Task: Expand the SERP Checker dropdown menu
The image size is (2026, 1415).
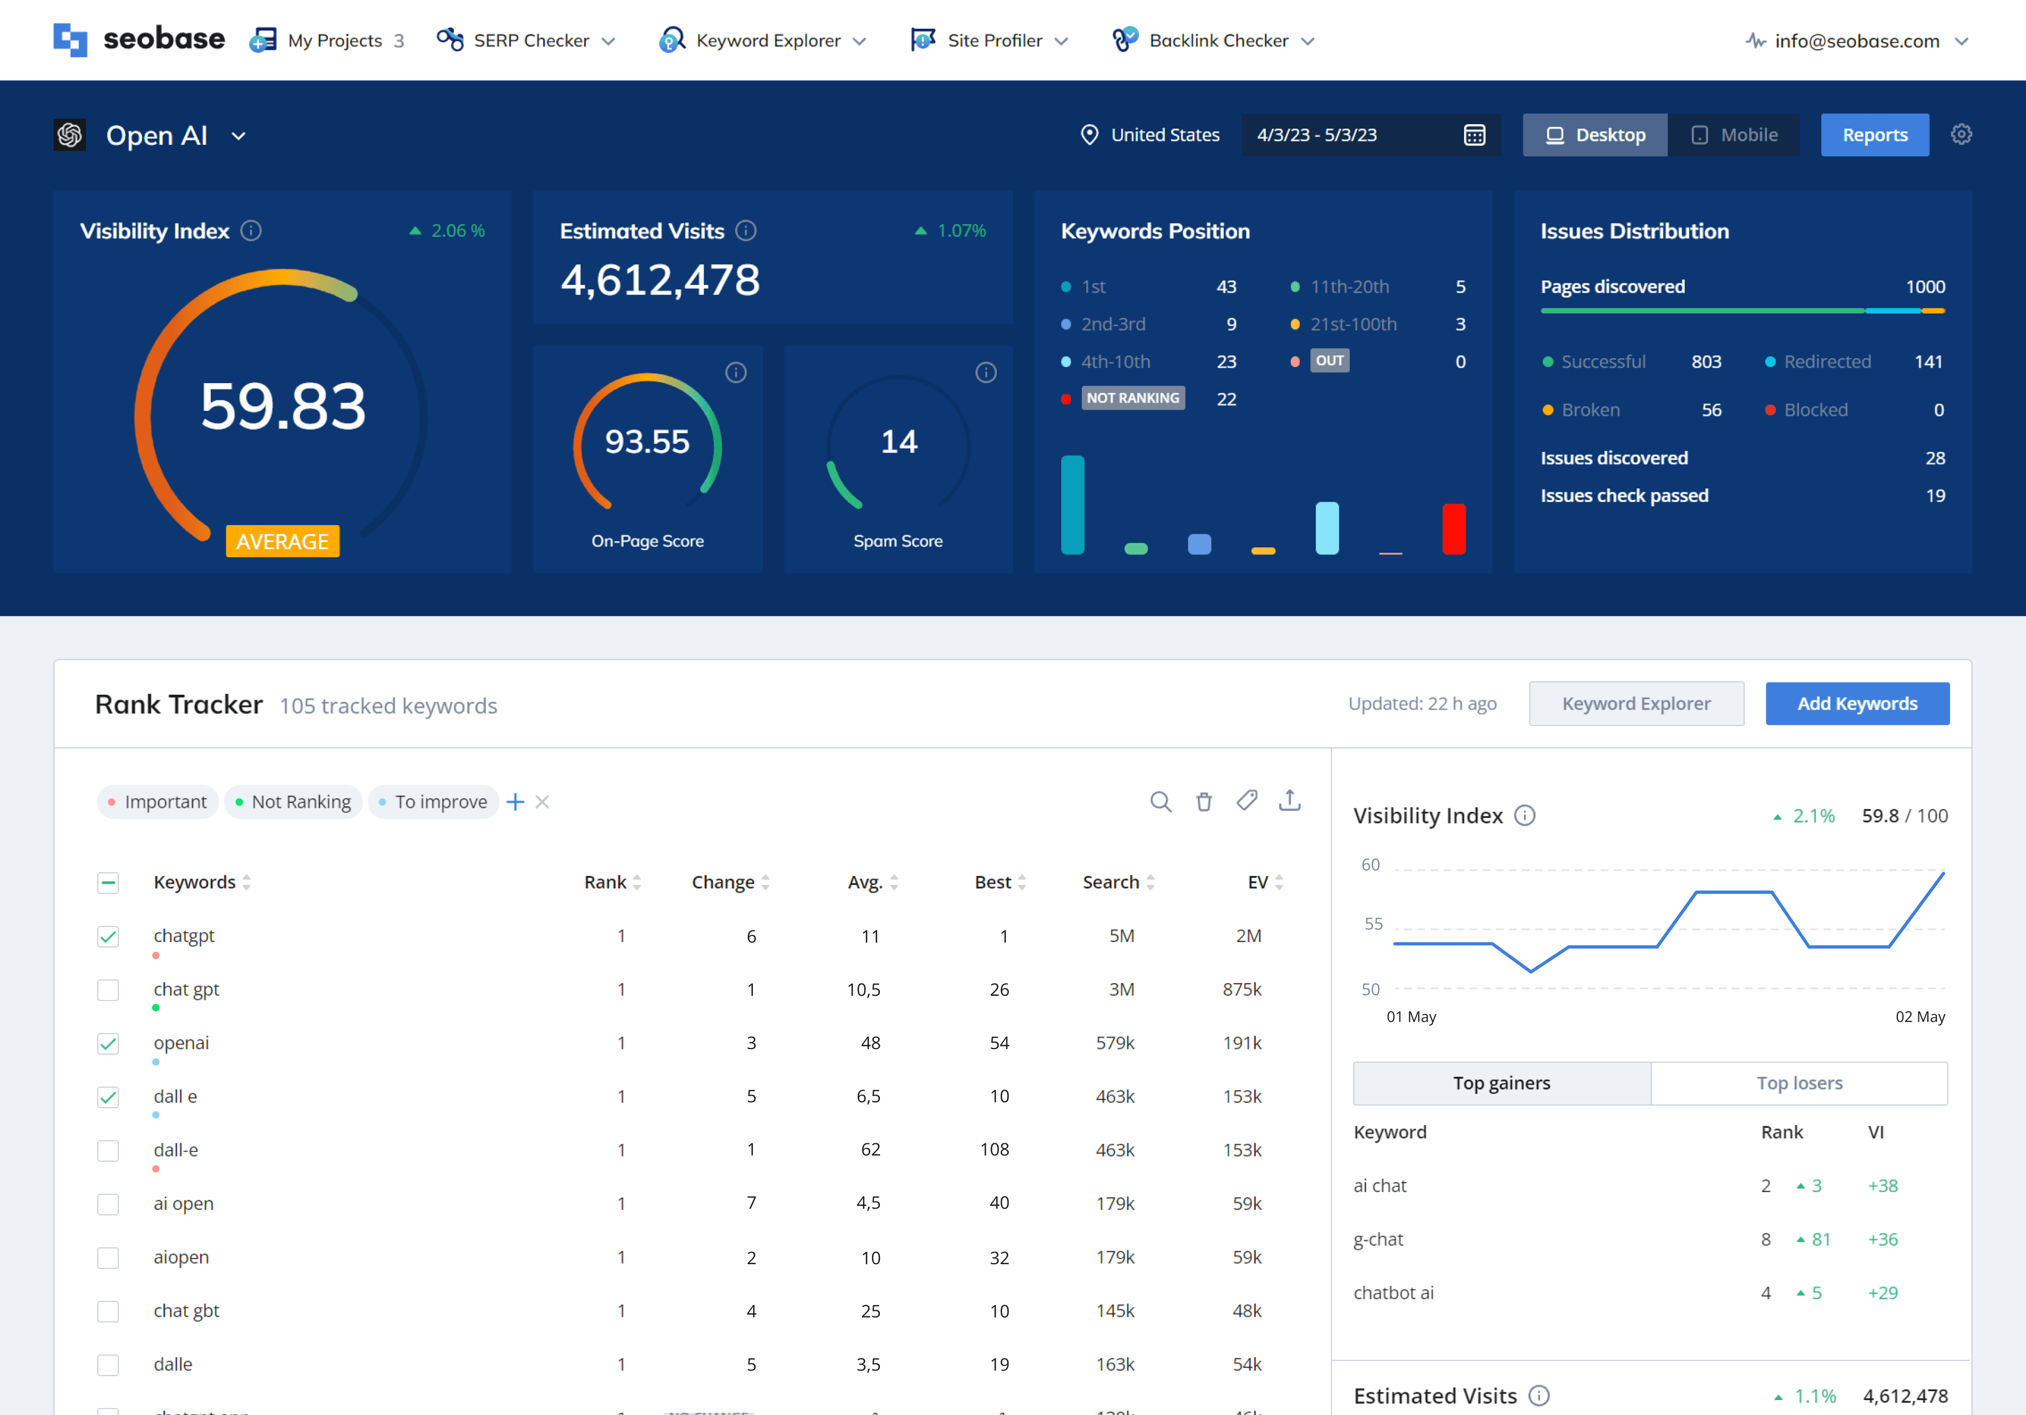Action: (608, 42)
